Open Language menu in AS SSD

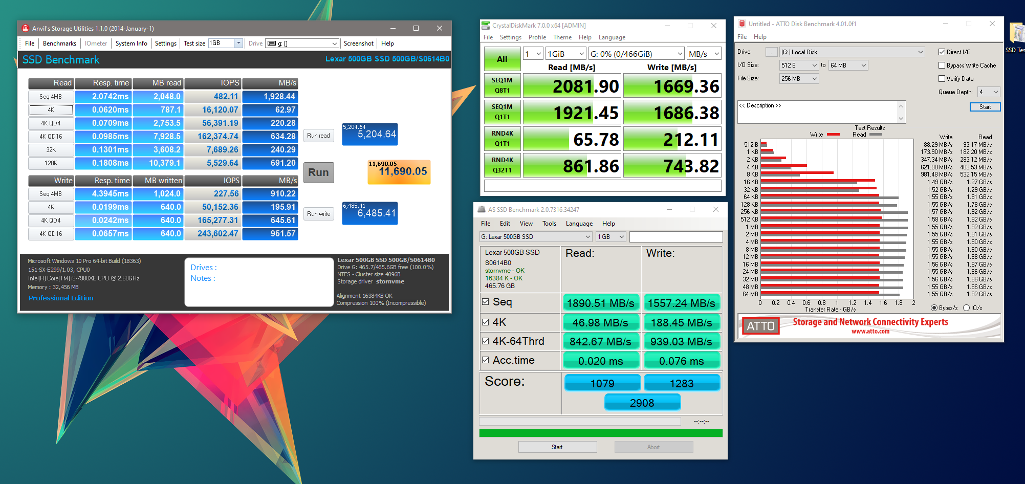click(579, 224)
